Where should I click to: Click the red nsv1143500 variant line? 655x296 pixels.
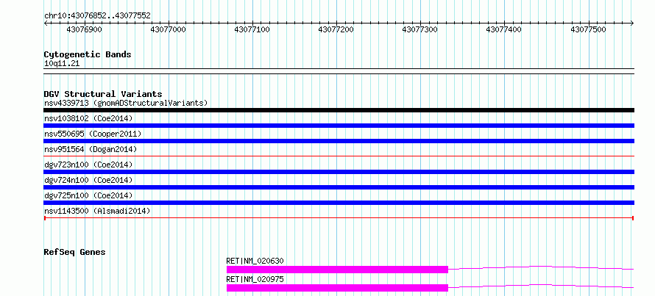[339, 218]
